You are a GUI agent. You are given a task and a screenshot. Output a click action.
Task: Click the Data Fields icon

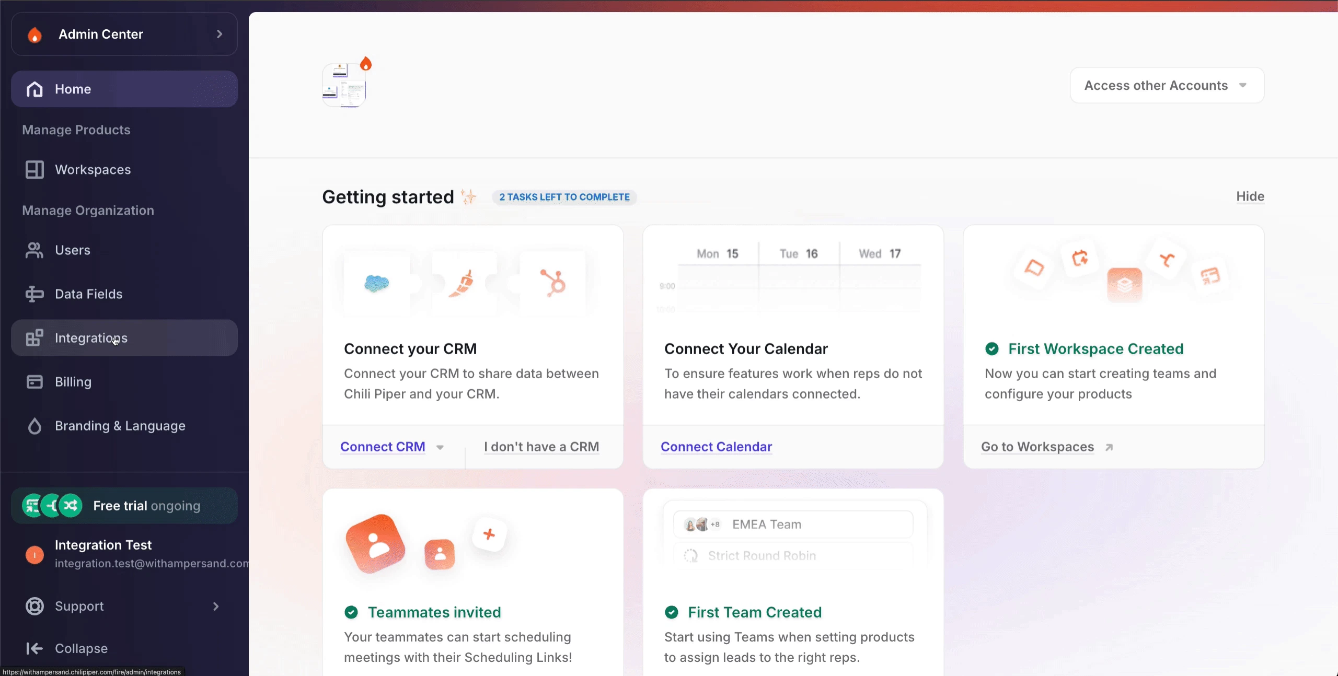coord(34,294)
